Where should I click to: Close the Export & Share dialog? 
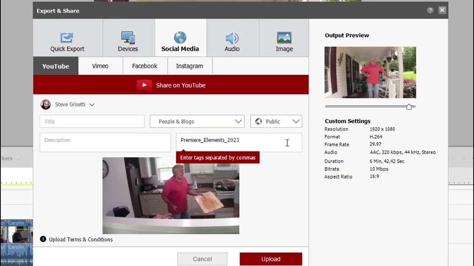click(x=442, y=10)
